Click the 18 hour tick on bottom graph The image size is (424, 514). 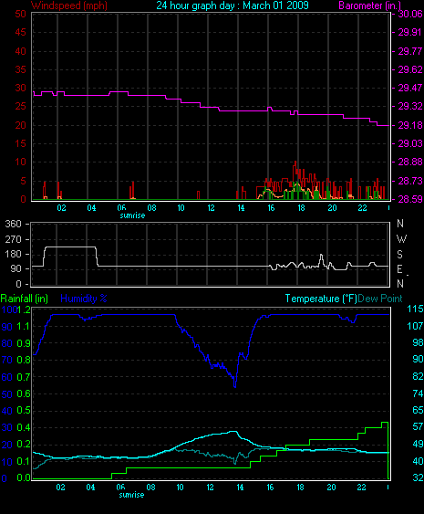point(300,488)
